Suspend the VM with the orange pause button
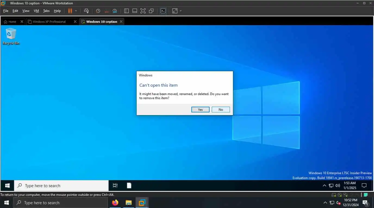 70,11
